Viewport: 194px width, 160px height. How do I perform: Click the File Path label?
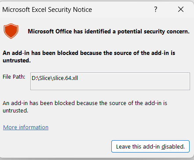(14, 76)
